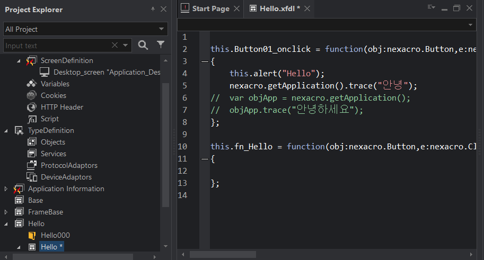484x260 pixels.
Task: Click the Project Explorer vertical scrollbar thumb
Action: tap(166, 145)
